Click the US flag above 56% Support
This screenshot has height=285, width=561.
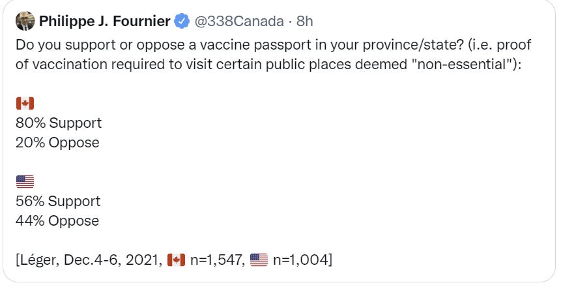point(24,181)
